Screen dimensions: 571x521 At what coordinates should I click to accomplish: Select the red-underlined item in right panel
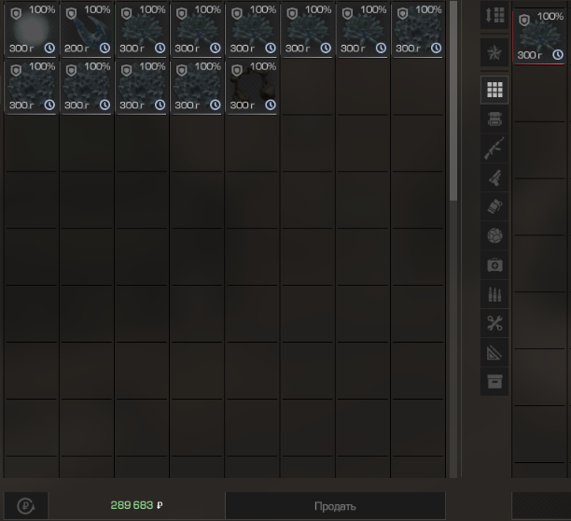pos(539,36)
